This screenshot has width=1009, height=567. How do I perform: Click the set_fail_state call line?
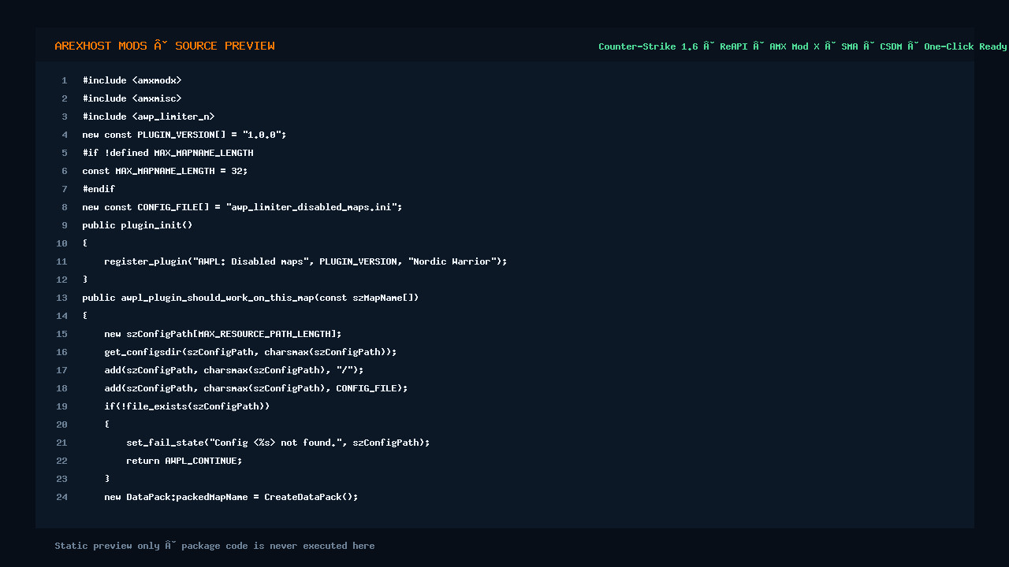pyautogui.click(x=278, y=443)
